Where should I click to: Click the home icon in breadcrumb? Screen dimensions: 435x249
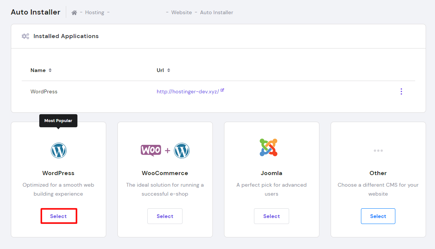pyautogui.click(x=74, y=13)
